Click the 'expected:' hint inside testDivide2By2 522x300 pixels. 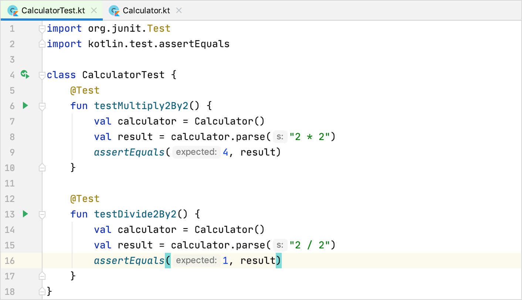pos(196,260)
